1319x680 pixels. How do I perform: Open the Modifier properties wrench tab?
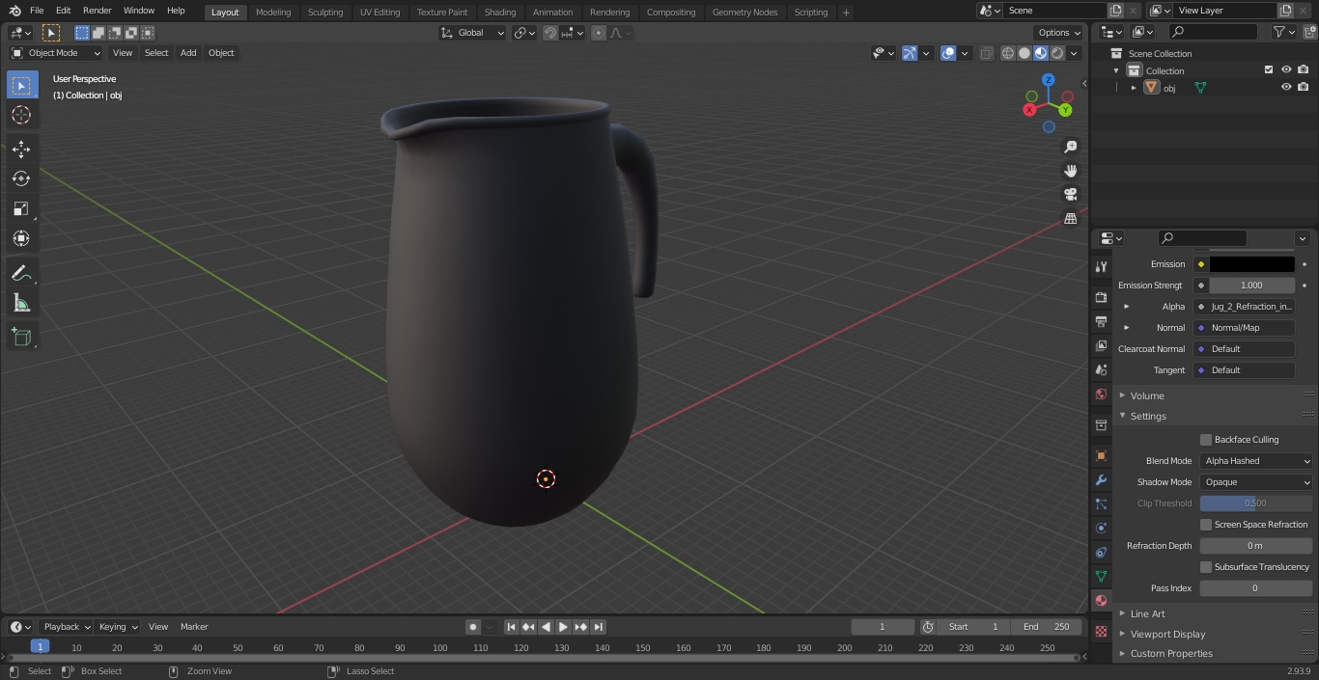[x=1101, y=479]
